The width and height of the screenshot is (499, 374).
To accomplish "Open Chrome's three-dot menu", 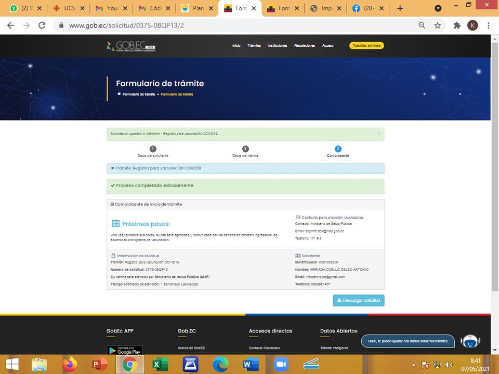I will click(x=489, y=25).
